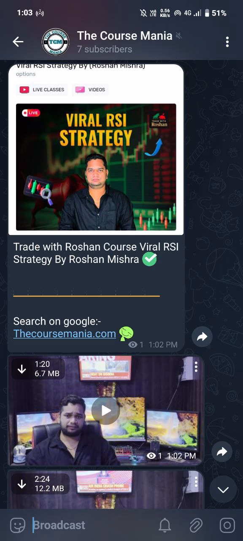
Task: Forward the 1:20 video message
Action: [x=221, y=452]
